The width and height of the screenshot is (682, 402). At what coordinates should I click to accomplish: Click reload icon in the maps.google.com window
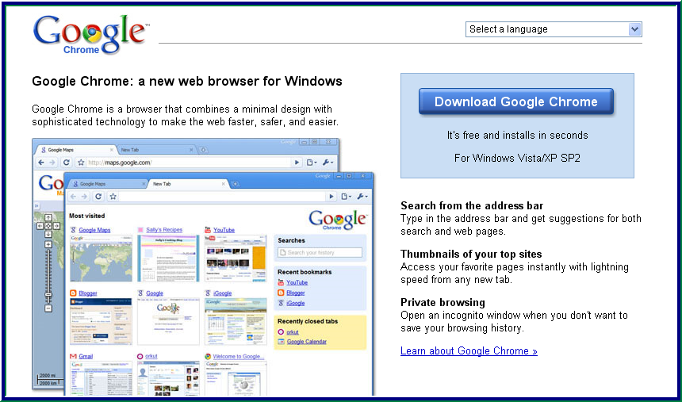[66, 163]
